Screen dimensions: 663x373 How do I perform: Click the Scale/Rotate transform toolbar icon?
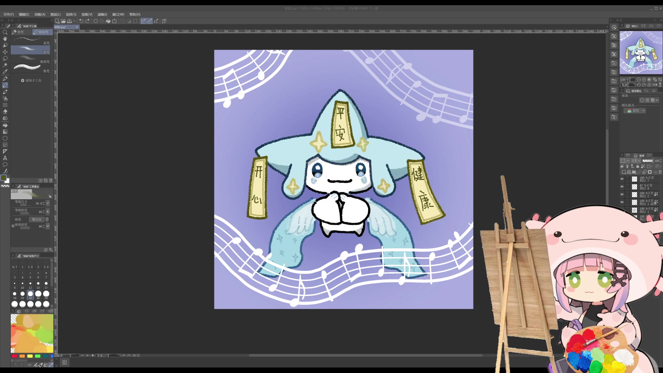click(x=115, y=21)
